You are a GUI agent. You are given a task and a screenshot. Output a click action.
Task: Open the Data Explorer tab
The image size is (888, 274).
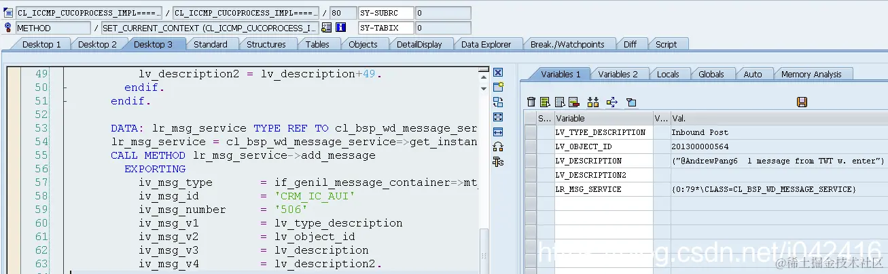pyautogui.click(x=486, y=44)
